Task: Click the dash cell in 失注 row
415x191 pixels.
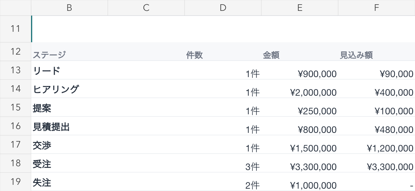Action: (376, 181)
